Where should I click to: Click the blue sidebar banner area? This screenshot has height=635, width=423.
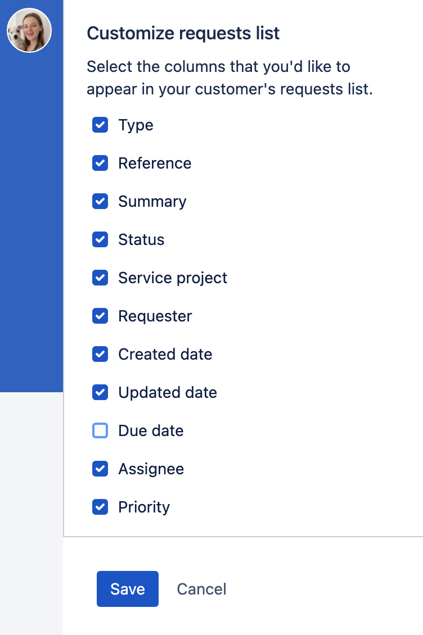(x=31, y=225)
